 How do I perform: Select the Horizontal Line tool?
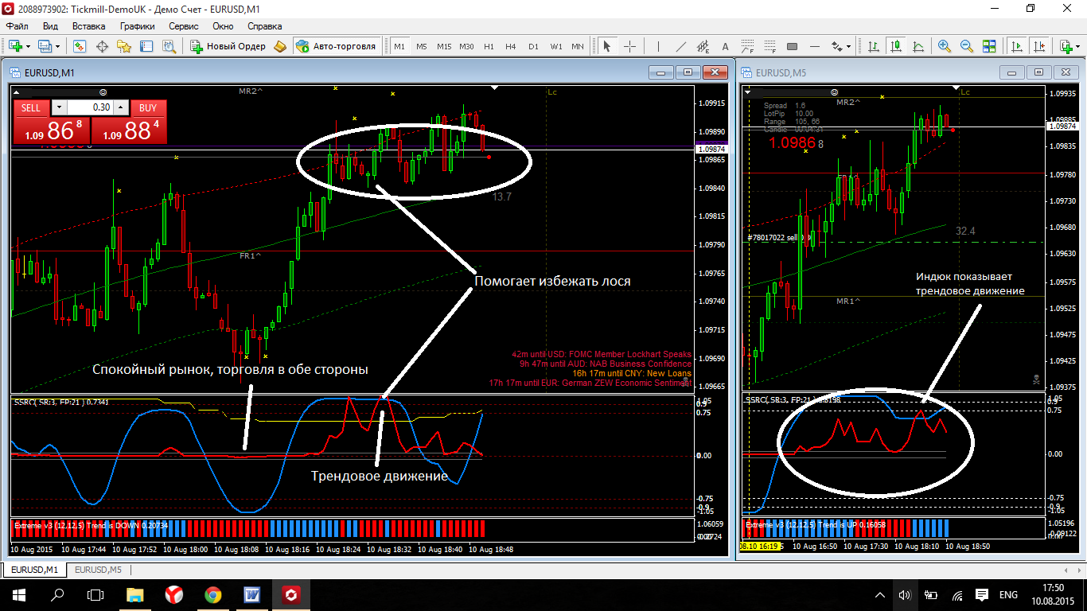(x=815, y=46)
